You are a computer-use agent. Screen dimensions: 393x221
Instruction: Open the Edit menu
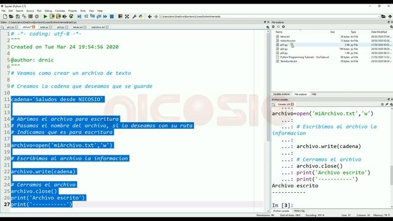click(x=10, y=11)
